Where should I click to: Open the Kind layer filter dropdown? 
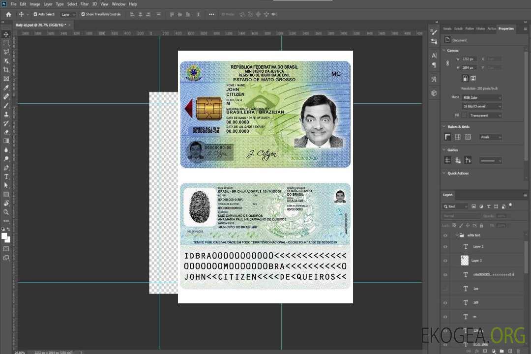(455, 206)
